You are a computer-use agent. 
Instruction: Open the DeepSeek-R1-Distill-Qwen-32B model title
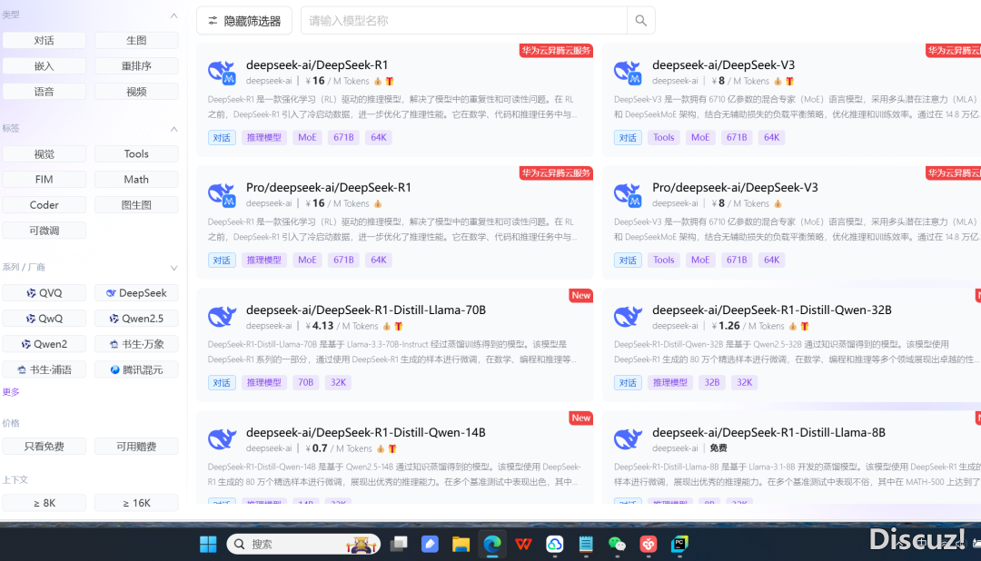coord(772,310)
